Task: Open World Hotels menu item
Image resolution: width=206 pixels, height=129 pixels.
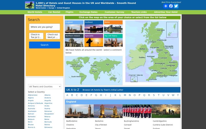Action: pyautogui.click(x=35, y=12)
